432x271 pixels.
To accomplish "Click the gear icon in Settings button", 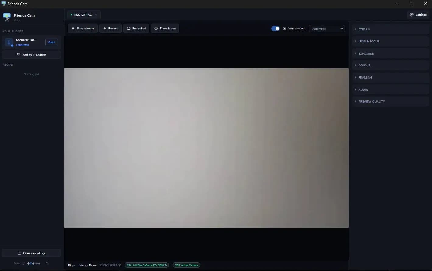I will click(412, 15).
